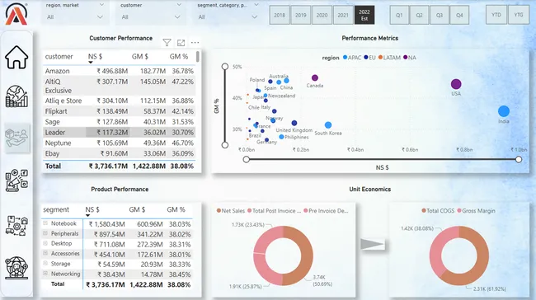This screenshot has height=300, width=536.
Task: Click the top handle of GM % slider
Action: 225,66
